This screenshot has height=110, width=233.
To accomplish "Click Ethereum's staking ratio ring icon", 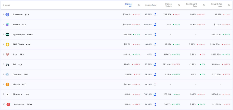I will [x=155, y=15].
